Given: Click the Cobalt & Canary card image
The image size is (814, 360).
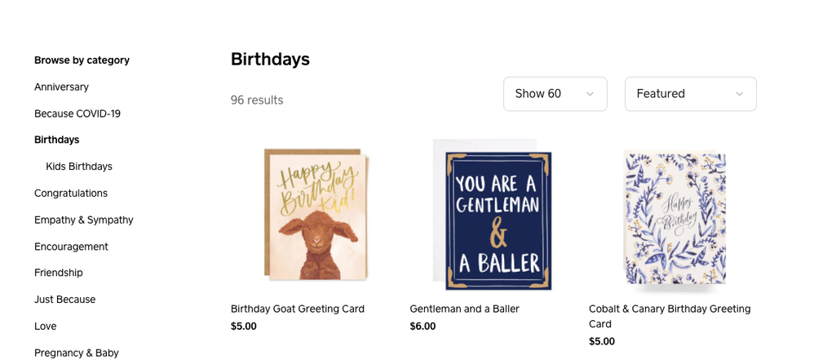Looking at the screenshot, I should [x=675, y=218].
